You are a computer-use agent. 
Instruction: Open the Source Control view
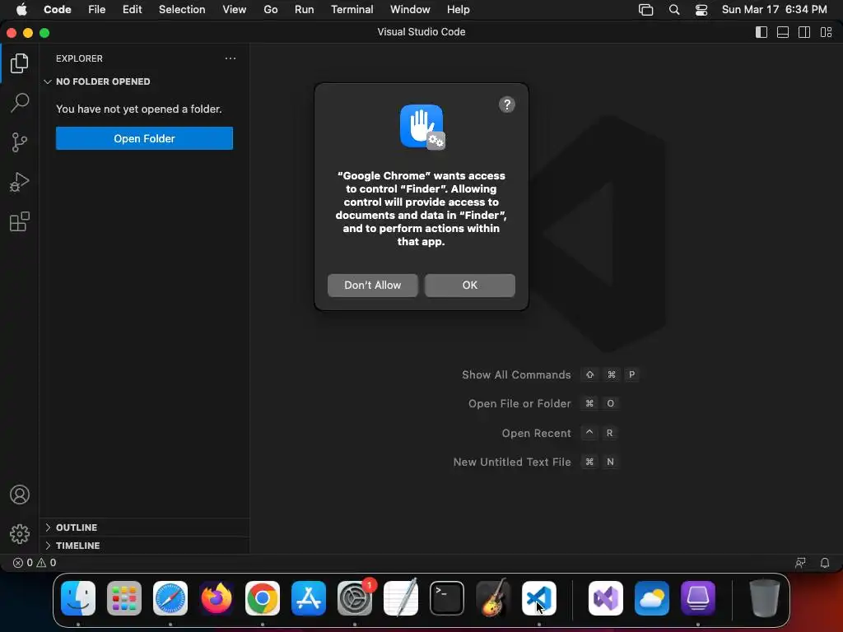point(20,142)
